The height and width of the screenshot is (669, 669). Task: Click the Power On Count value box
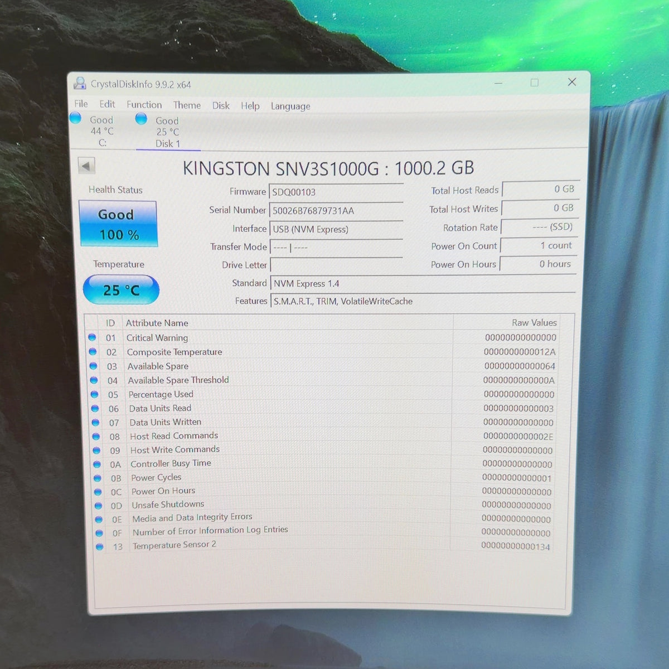click(x=539, y=245)
